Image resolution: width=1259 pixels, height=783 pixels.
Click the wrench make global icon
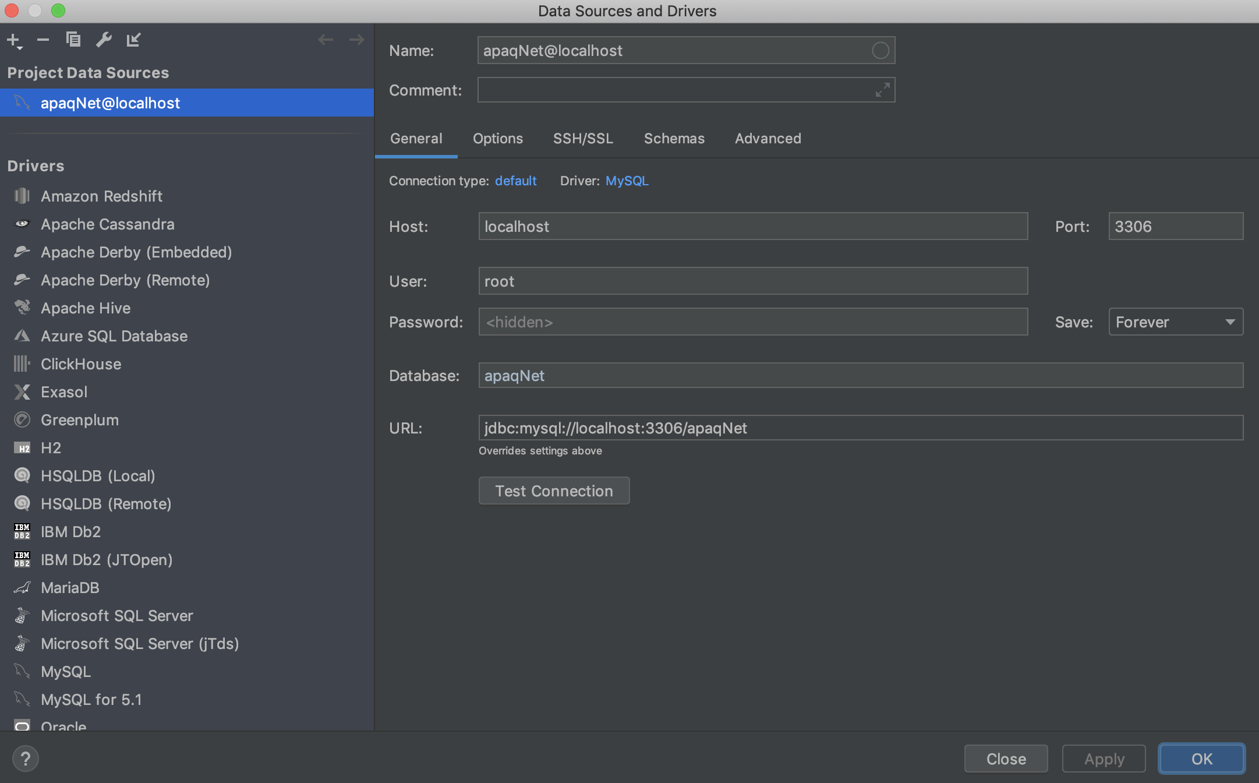pyautogui.click(x=104, y=40)
